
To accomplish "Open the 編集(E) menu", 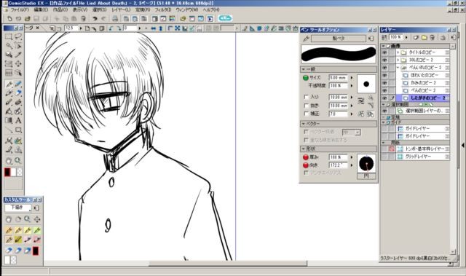I will pos(41,9).
